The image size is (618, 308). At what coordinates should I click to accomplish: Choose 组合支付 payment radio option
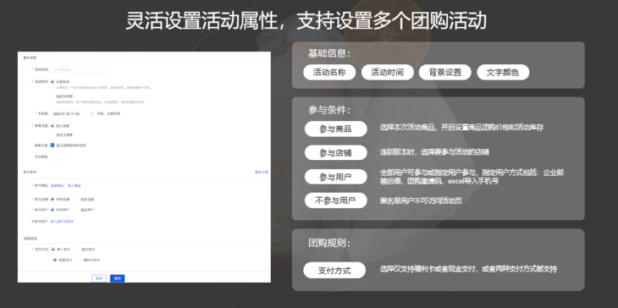pos(77,250)
